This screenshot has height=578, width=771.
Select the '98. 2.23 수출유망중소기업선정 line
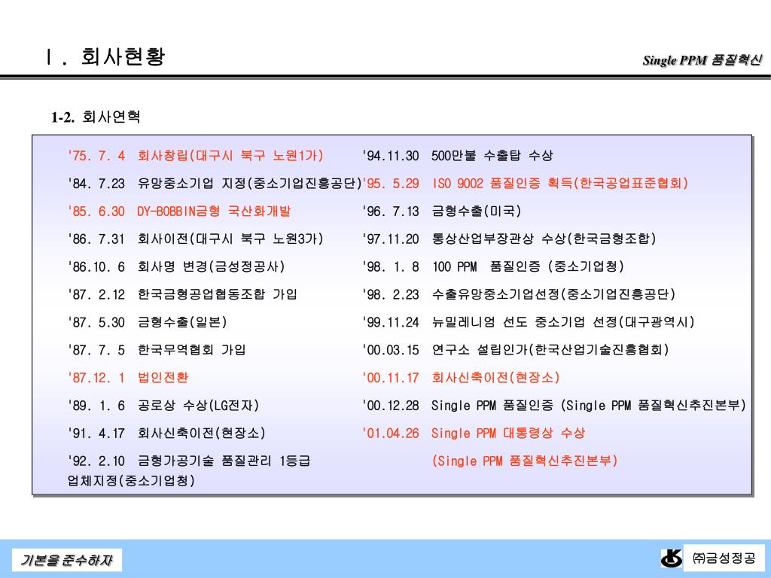click(519, 294)
